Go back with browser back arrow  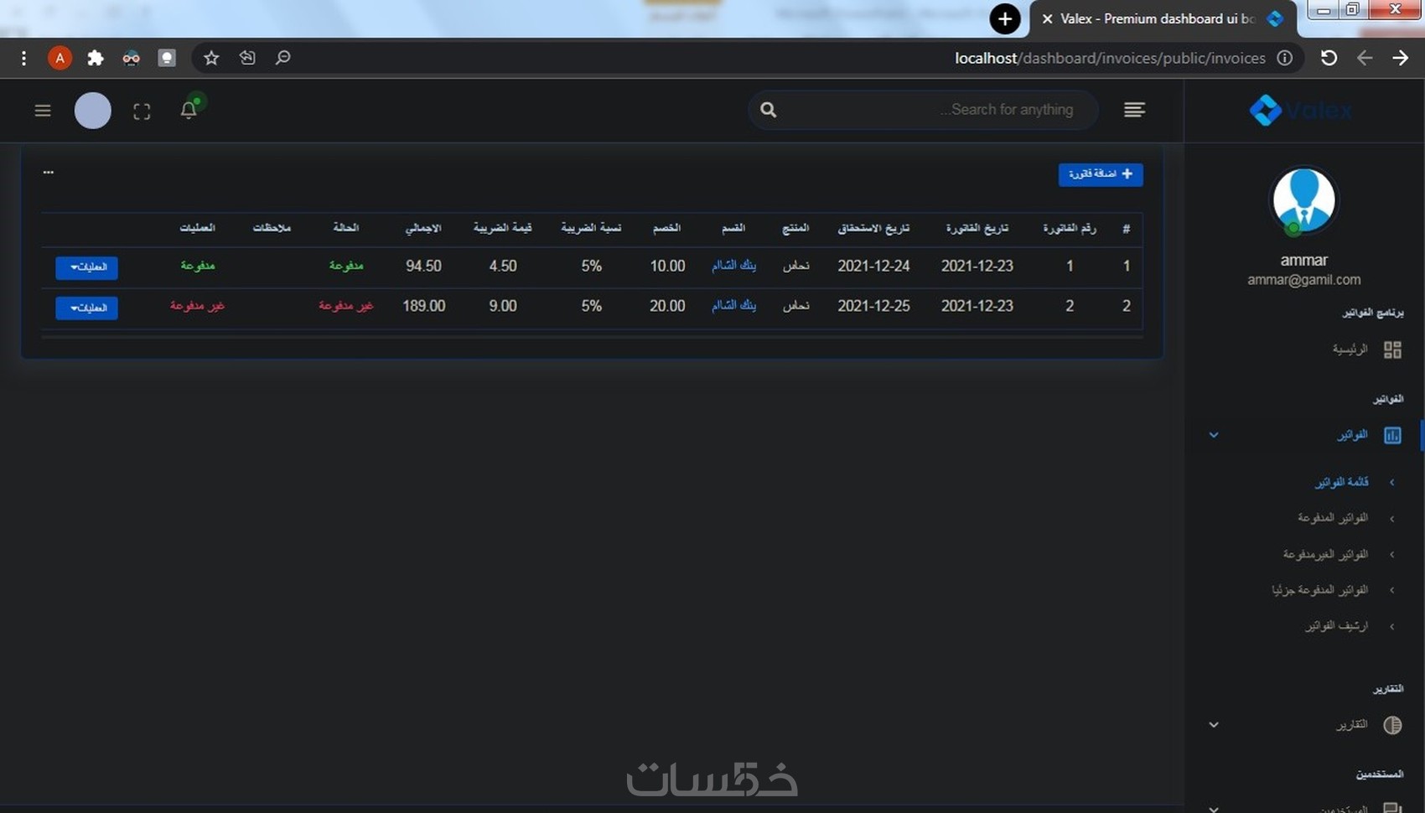pos(1365,58)
